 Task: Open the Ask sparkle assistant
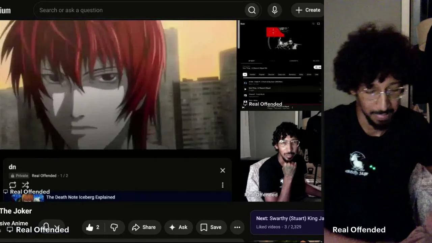178,227
